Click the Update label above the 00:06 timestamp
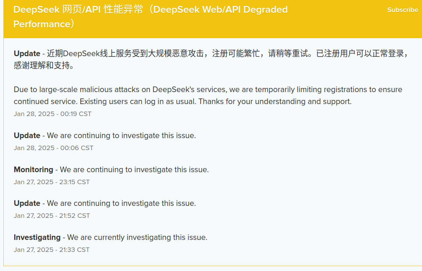 27,135
